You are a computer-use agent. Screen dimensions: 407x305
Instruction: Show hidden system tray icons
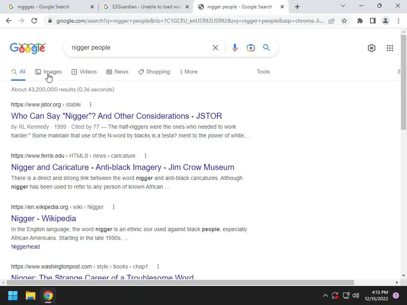point(325,295)
